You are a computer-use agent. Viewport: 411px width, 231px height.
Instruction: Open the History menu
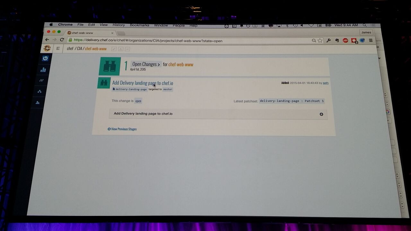point(118,25)
